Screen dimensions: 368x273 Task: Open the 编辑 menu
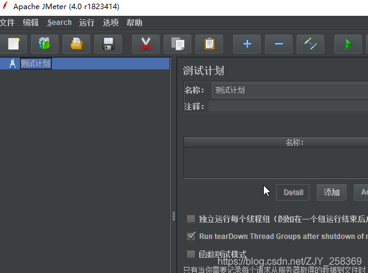pos(30,22)
